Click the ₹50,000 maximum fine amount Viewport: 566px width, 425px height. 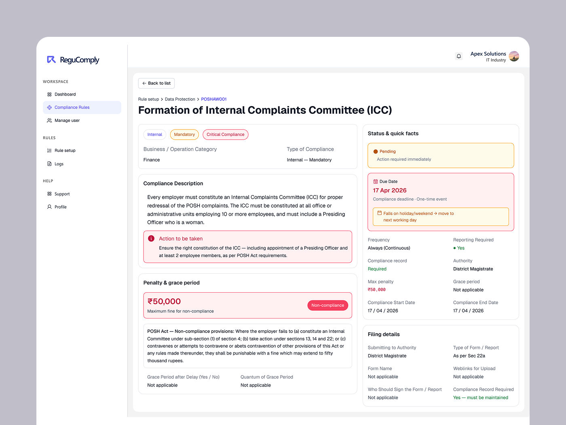[x=164, y=302]
